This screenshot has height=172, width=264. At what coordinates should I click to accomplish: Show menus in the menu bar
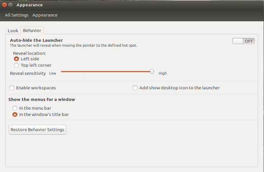(15, 108)
